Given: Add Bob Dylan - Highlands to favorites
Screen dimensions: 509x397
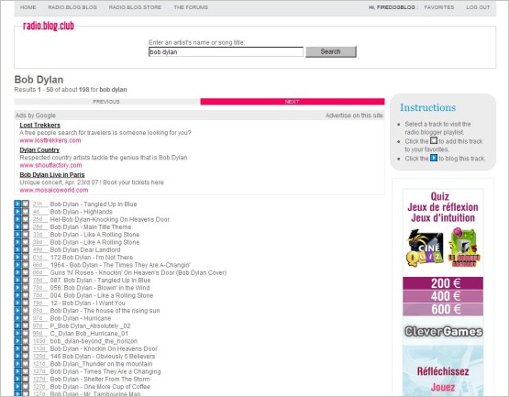Looking at the screenshot, I should point(26,212).
